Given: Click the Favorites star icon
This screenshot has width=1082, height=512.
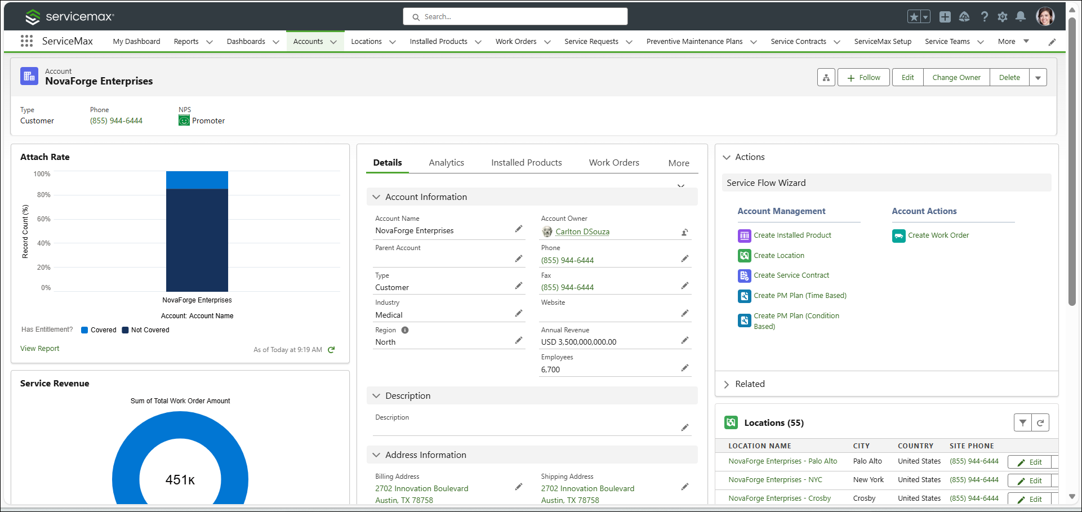Looking at the screenshot, I should pyautogui.click(x=914, y=17).
